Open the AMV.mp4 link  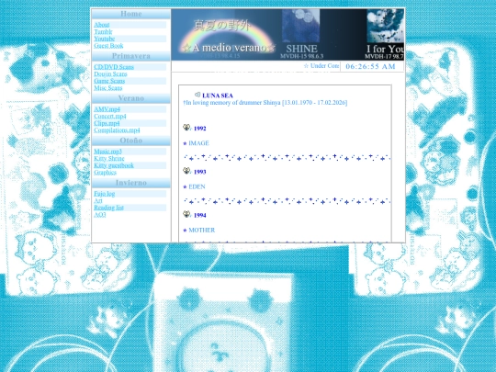coord(107,109)
